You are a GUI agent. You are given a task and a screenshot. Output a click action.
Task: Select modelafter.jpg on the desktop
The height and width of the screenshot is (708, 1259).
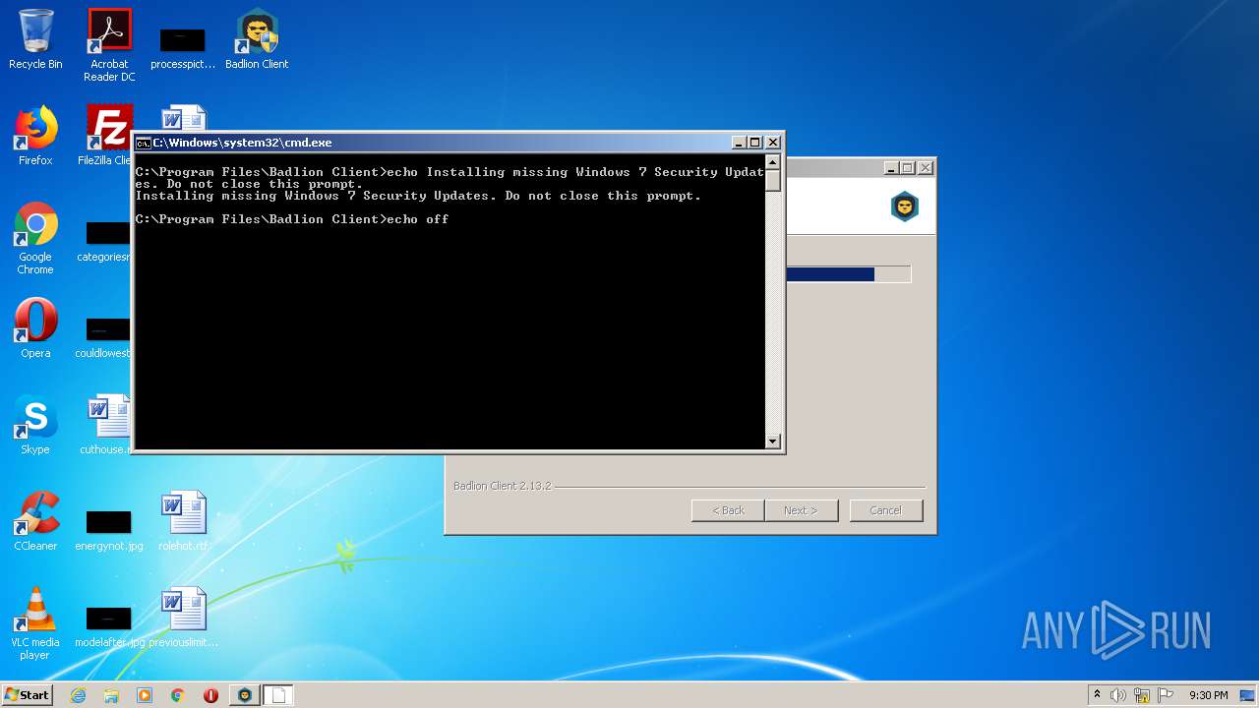click(x=109, y=625)
